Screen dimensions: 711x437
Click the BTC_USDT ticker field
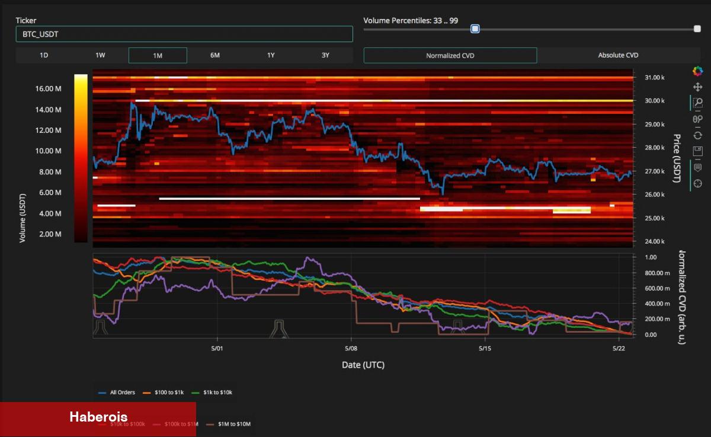pos(184,34)
